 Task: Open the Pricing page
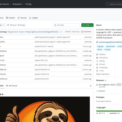pos(28,4)
